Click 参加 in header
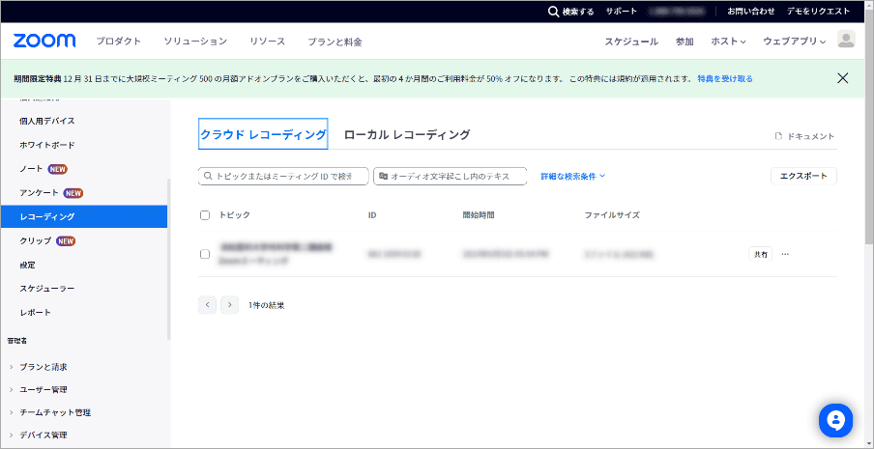 click(685, 42)
